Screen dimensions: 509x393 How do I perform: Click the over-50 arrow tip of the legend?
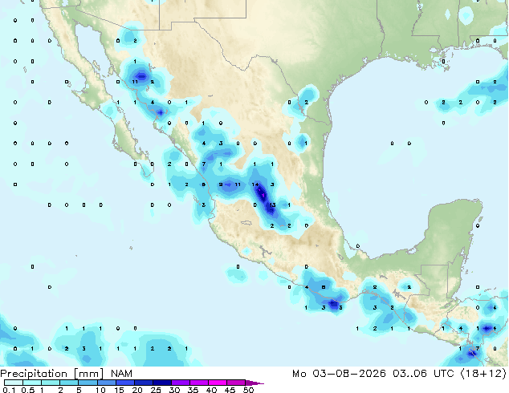254,383
